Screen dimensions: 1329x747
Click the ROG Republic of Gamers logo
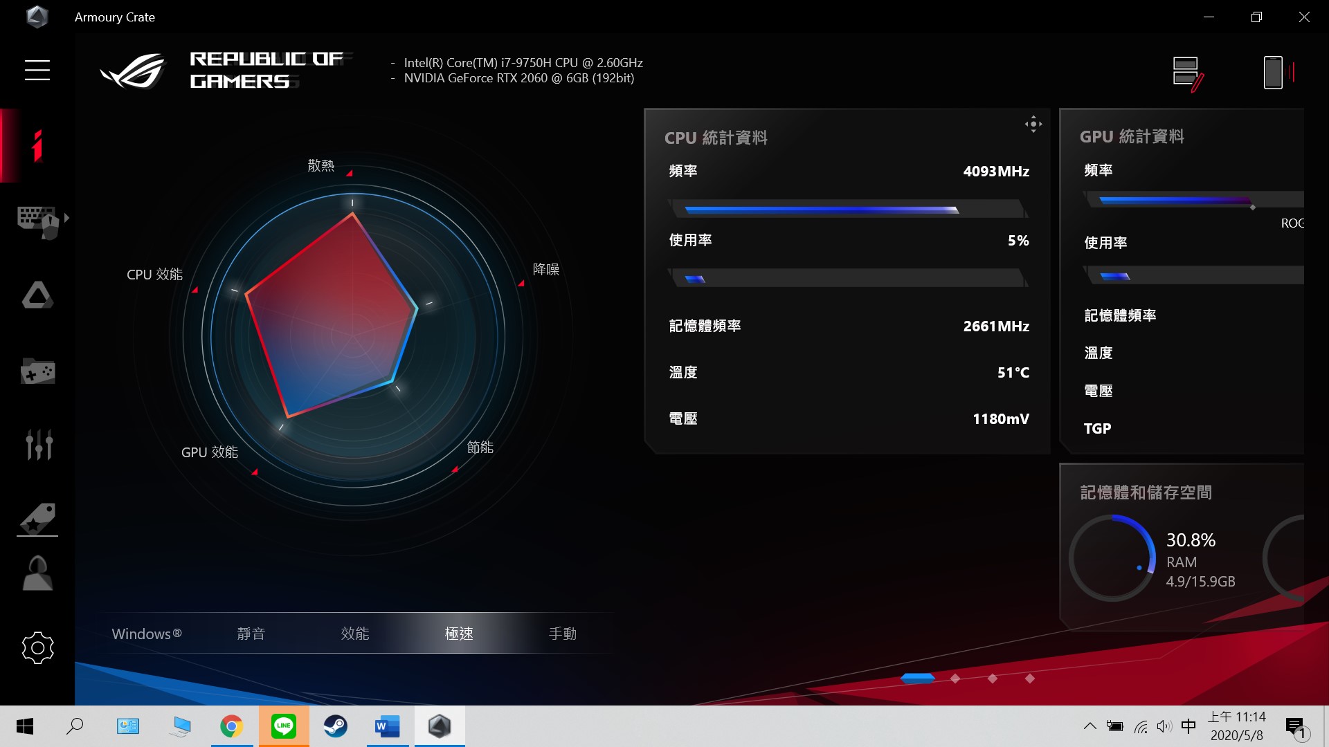[228, 71]
